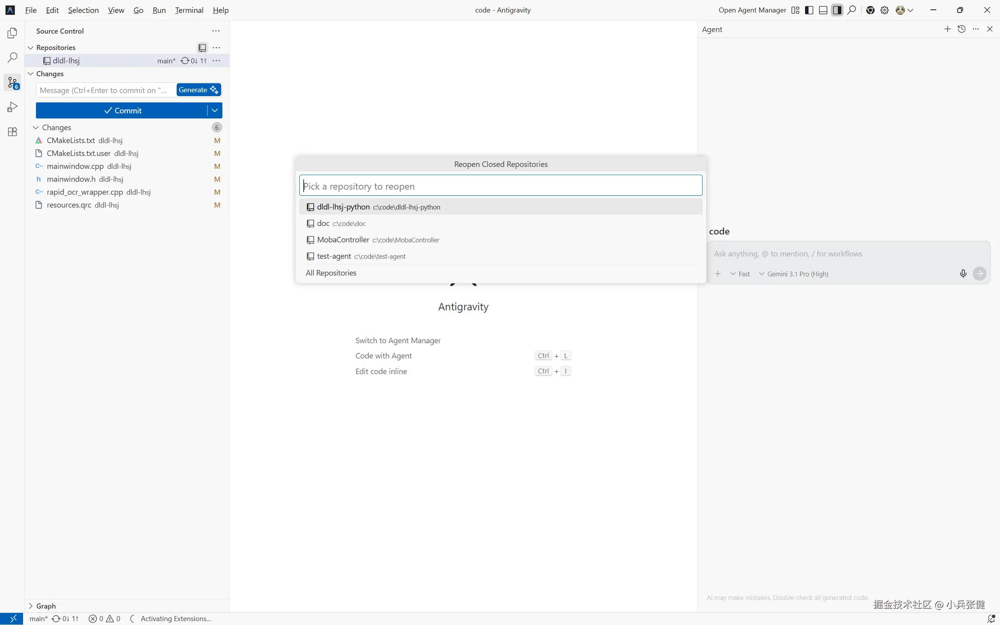Open the Run and Debug view

click(x=13, y=107)
